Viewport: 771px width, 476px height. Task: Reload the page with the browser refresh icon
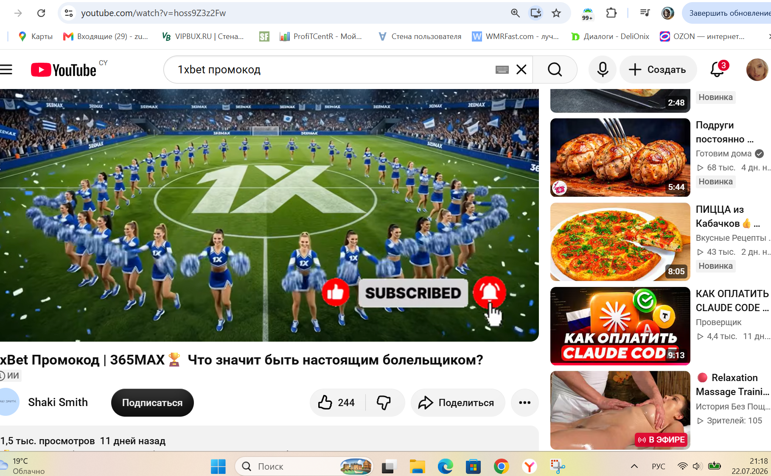pyautogui.click(x=41, y=13)
